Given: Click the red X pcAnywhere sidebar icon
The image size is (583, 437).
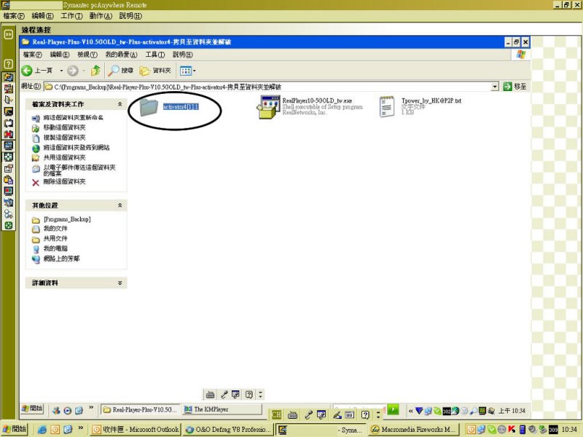Looking at the screenshot, I should click(8, 134).
